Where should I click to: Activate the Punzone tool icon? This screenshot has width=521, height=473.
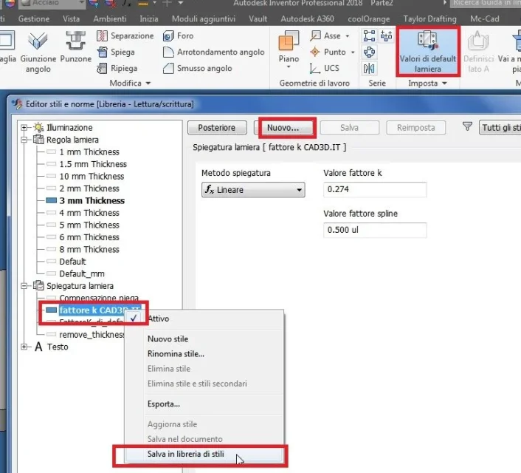click(76, 41)
